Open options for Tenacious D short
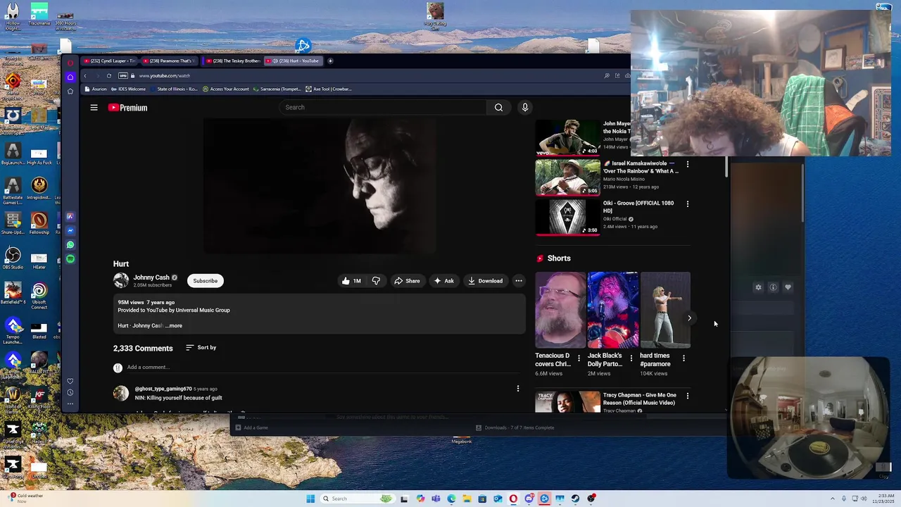 [579, 358]
